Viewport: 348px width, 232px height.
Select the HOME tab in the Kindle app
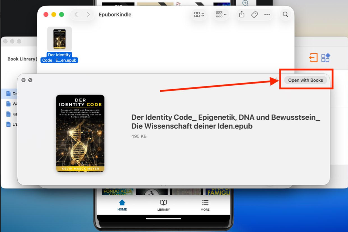122,205
